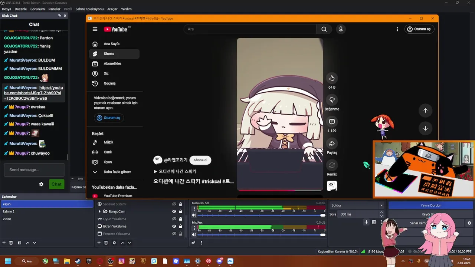
Task: Click Oturum aç in YouTube top bar
Action: [x=419, y=29]
